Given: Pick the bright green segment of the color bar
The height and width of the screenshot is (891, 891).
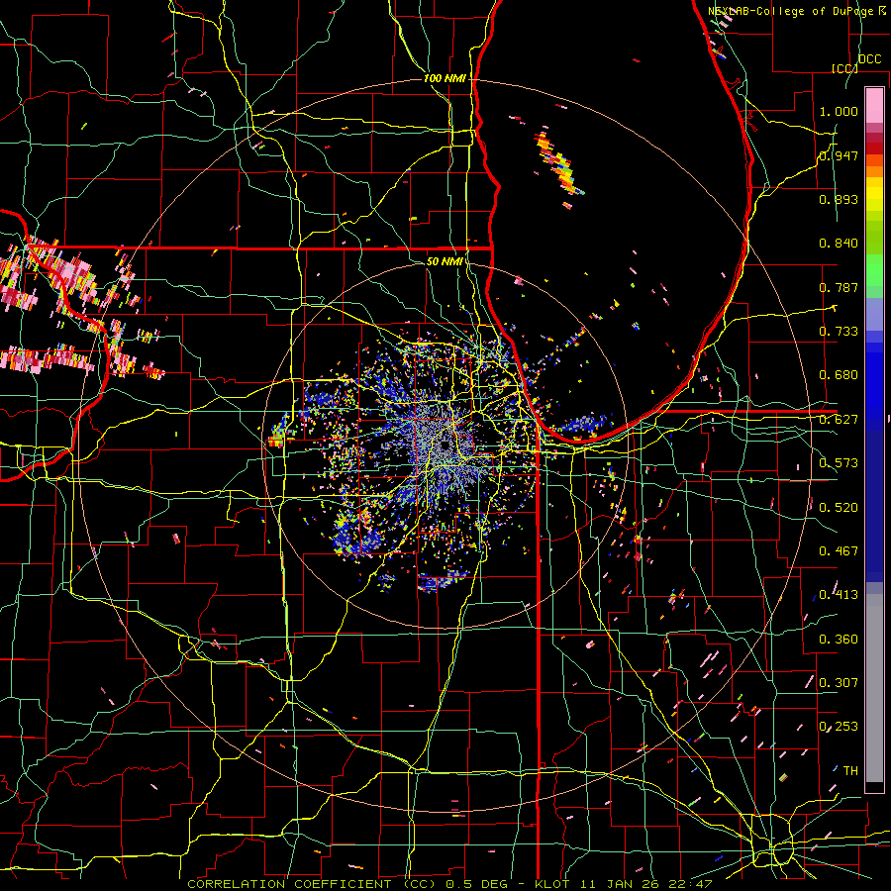Looking at the screenshot, I should (874, 270).
